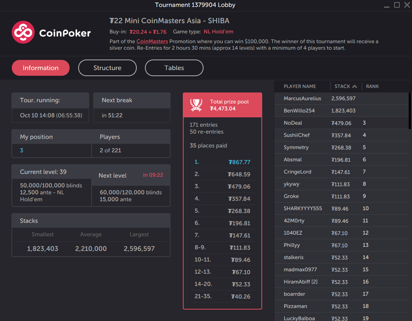Viewport: 412px width, 321px height.
Task: Select the Symmetry player row
Action: [341, 147]
